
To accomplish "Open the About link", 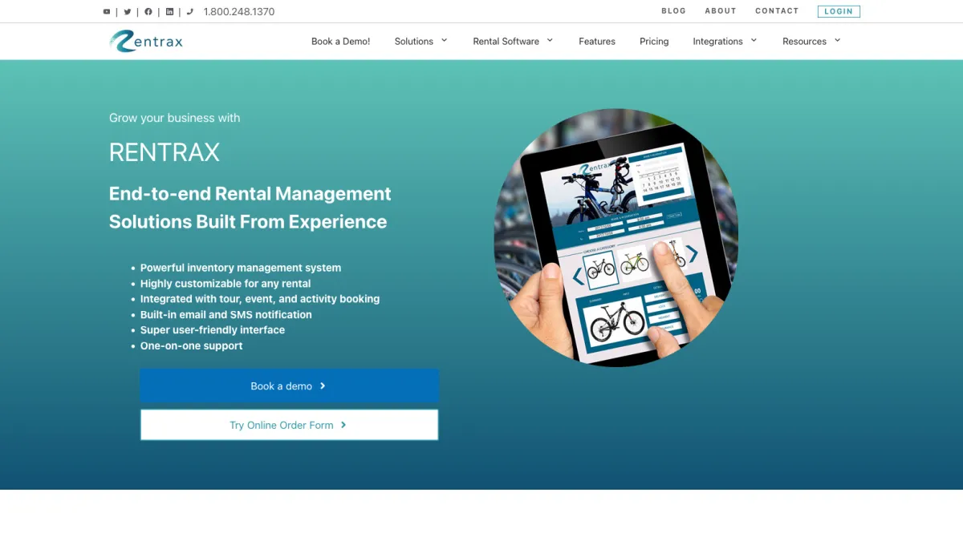I will 720,11.
